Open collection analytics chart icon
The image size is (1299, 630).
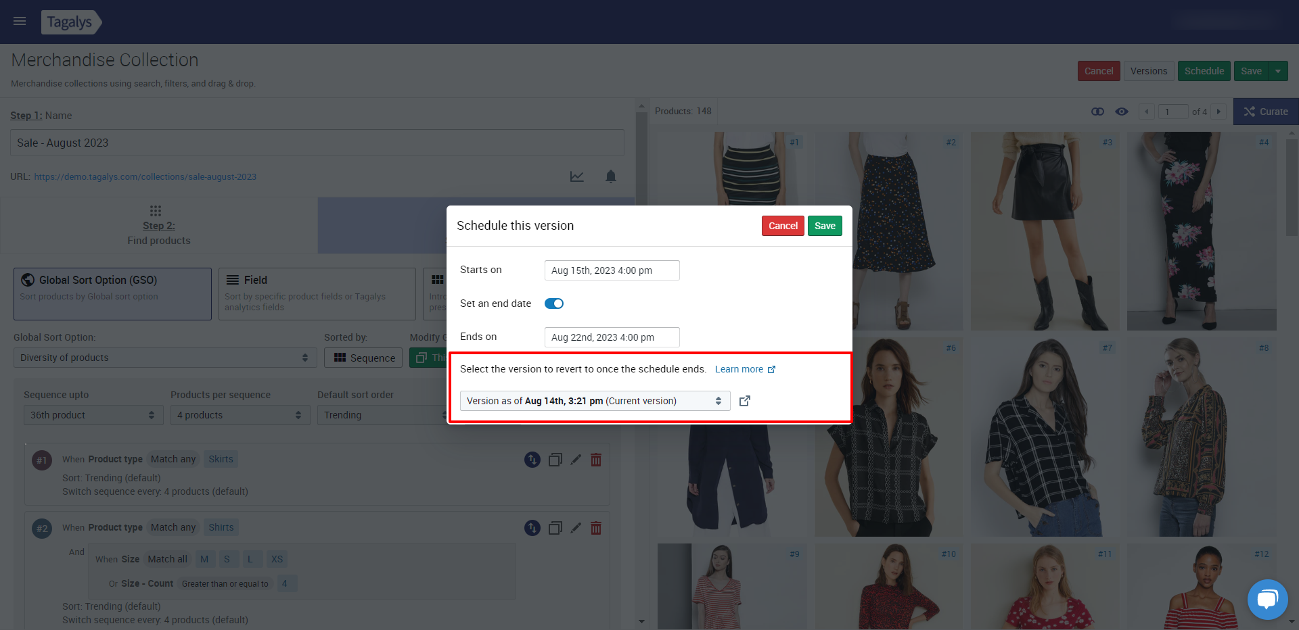(x=576, y=176)
